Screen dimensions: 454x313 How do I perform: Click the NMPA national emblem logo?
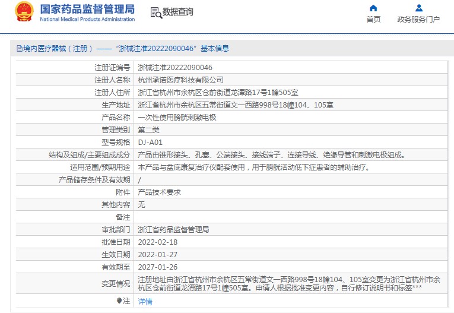coord(25,12)
